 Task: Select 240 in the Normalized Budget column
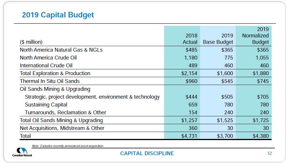tap(264, 113)
